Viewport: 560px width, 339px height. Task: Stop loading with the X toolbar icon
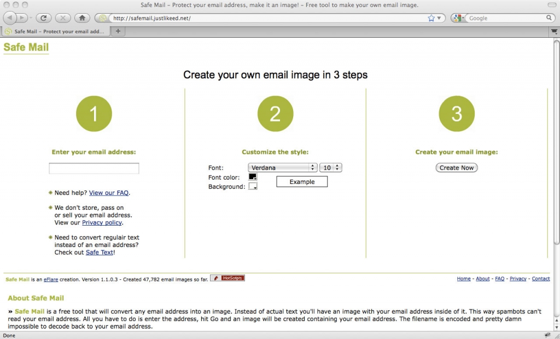(x=63, y=18)
